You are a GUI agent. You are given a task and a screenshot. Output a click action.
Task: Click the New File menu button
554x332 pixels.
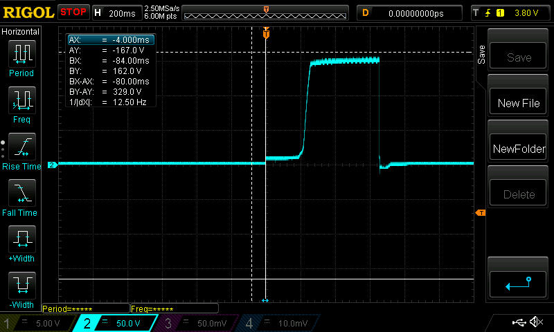519,103
